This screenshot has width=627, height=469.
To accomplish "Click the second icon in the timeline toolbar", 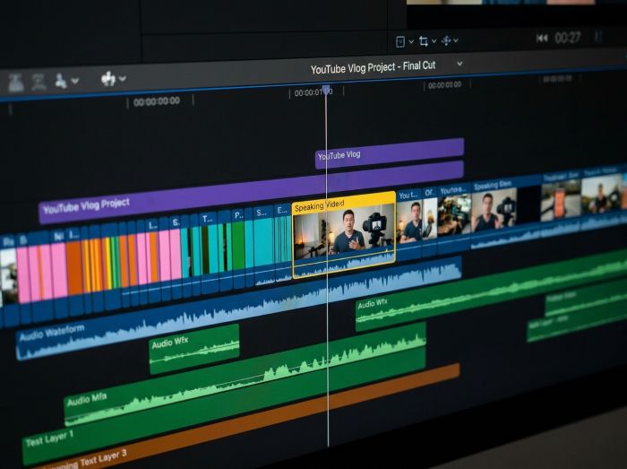I will click(x=39, y=82).
